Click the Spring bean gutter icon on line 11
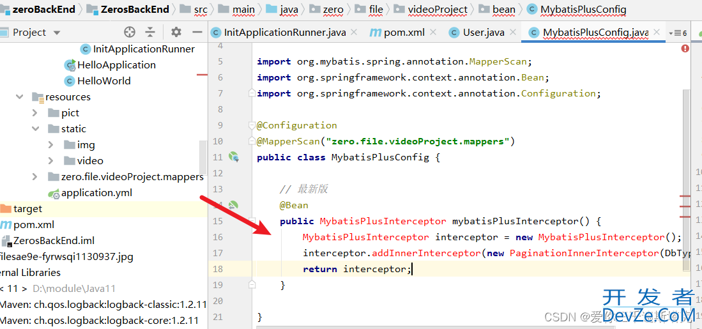This screenshot has height=329, width=702. 234,157
